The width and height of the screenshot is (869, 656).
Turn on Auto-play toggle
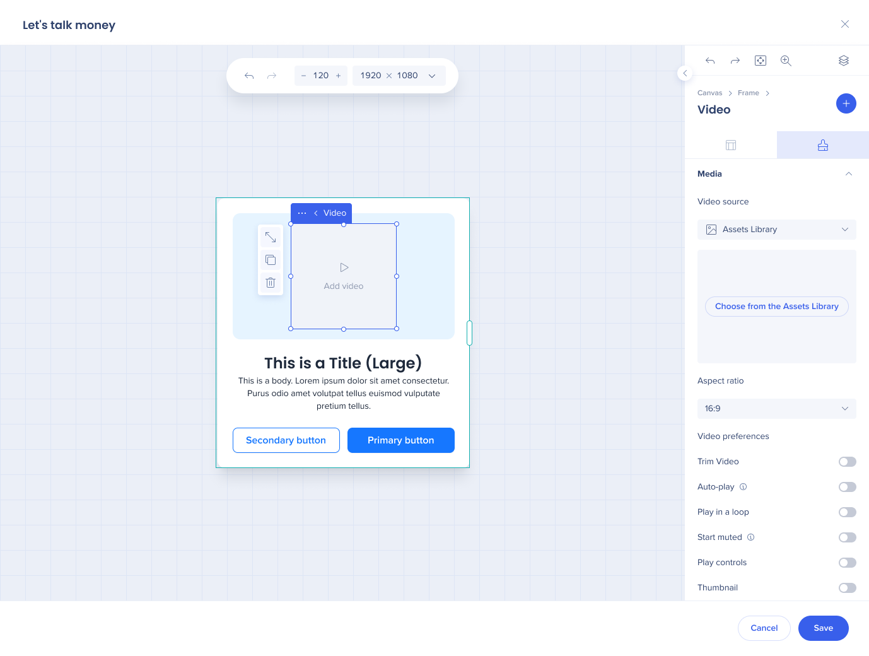(x=847, y=487)
